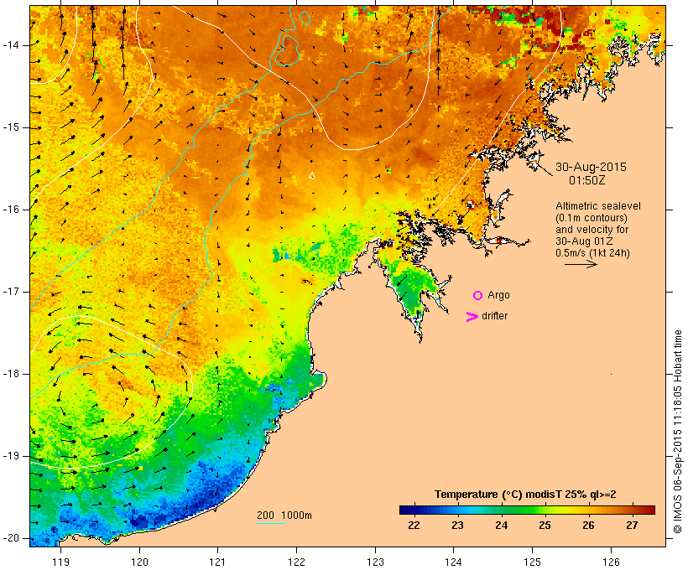Viewport: 688px width, 570px height.
Task: Click the '(0.1m contours)' text line
Action: 591,218
